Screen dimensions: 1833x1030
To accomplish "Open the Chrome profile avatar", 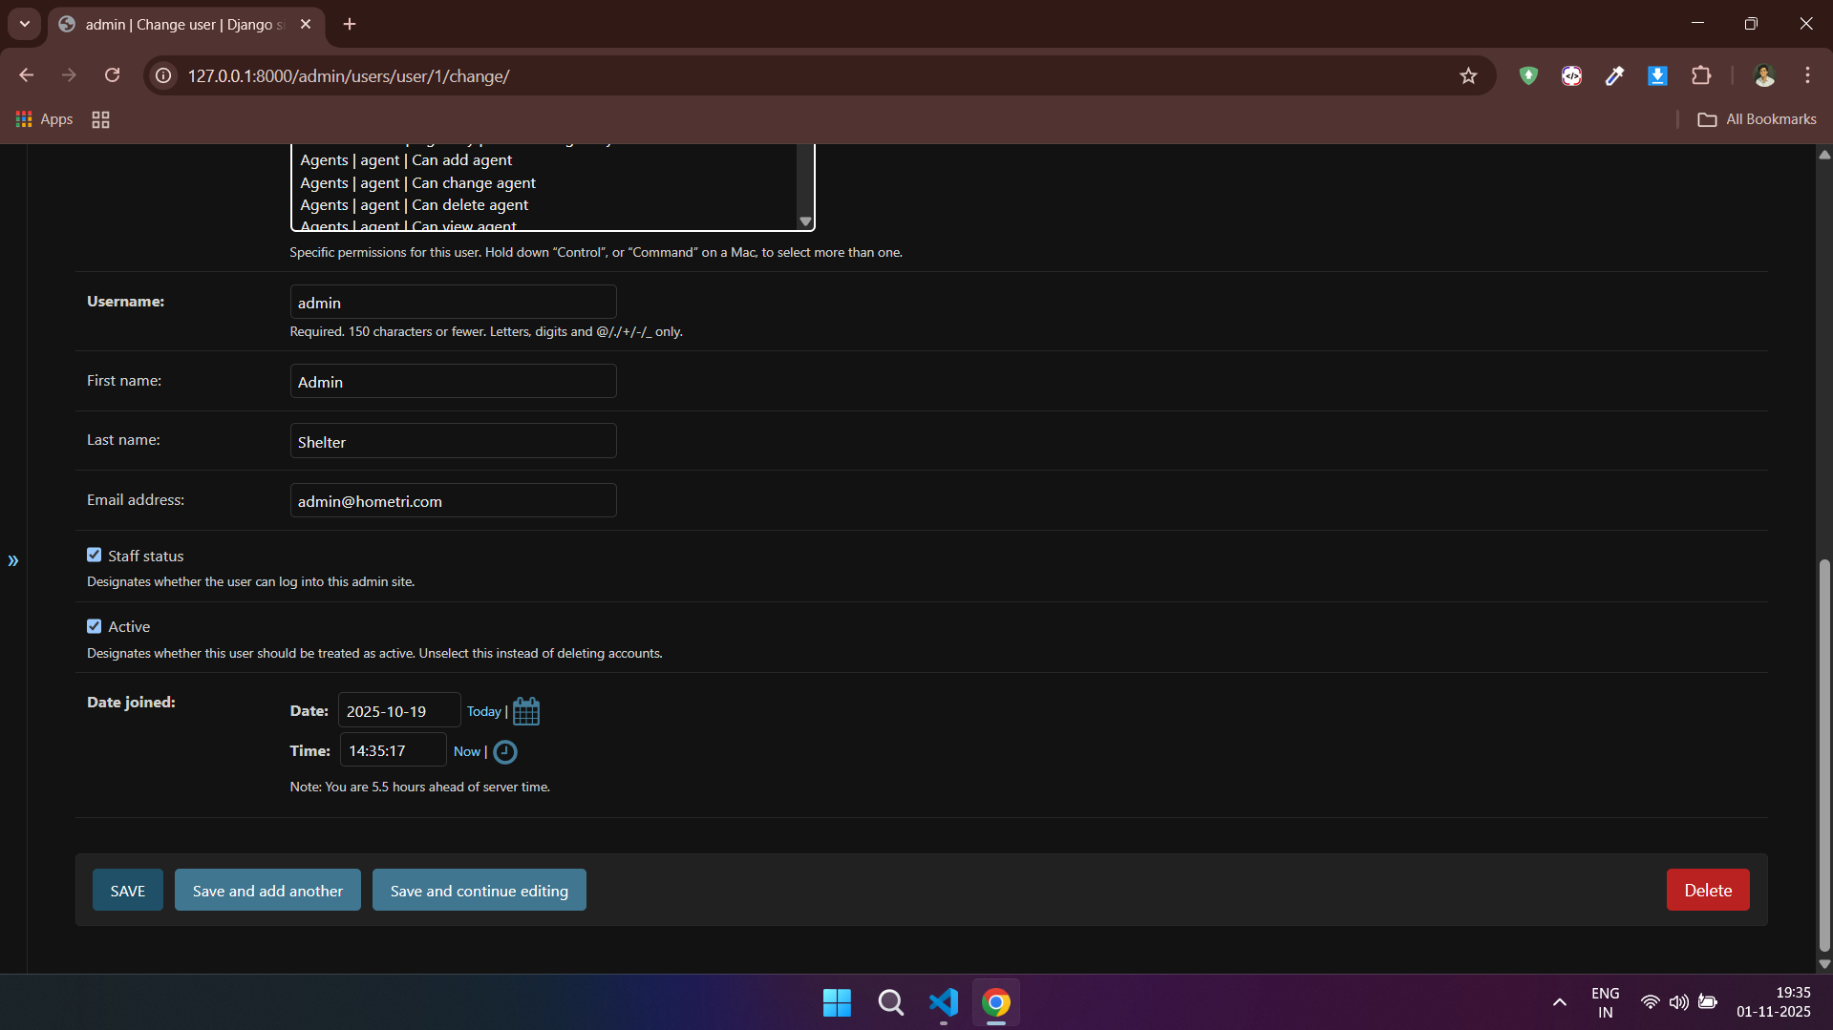I will pos(1764,75).
